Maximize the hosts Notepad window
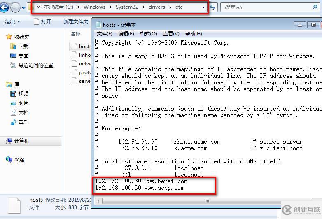The image size is (322, 219). [313, 25]
